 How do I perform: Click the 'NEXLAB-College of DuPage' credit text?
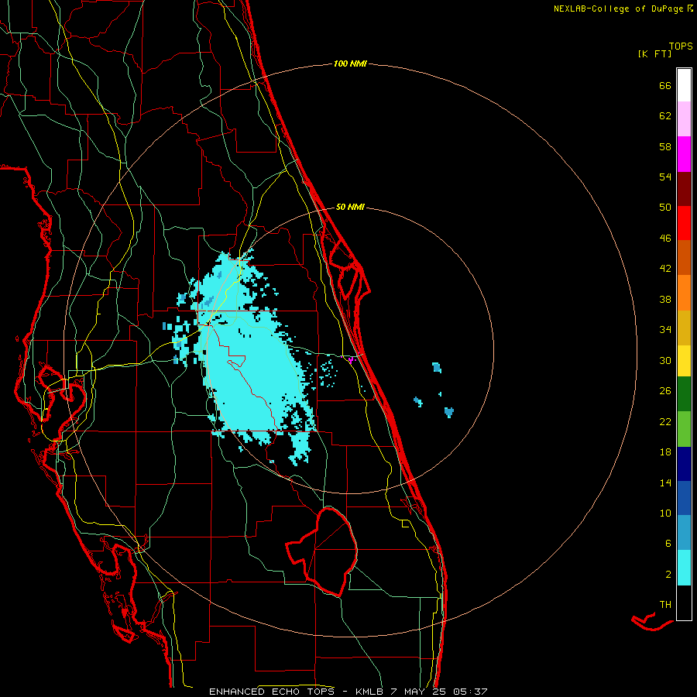[x=619, y=9]
